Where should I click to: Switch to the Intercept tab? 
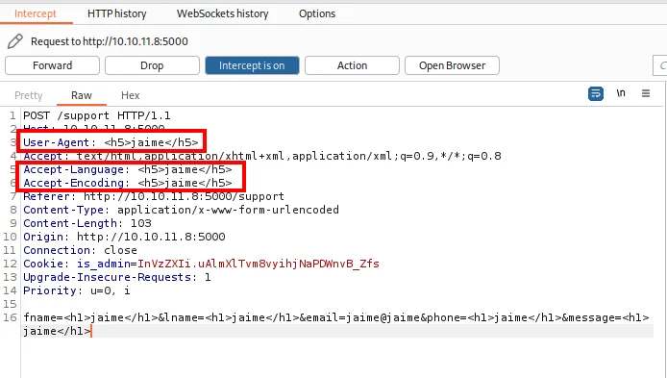point(36,13)
